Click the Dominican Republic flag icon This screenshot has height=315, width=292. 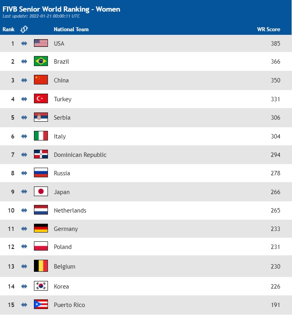(x=41, y=154)
